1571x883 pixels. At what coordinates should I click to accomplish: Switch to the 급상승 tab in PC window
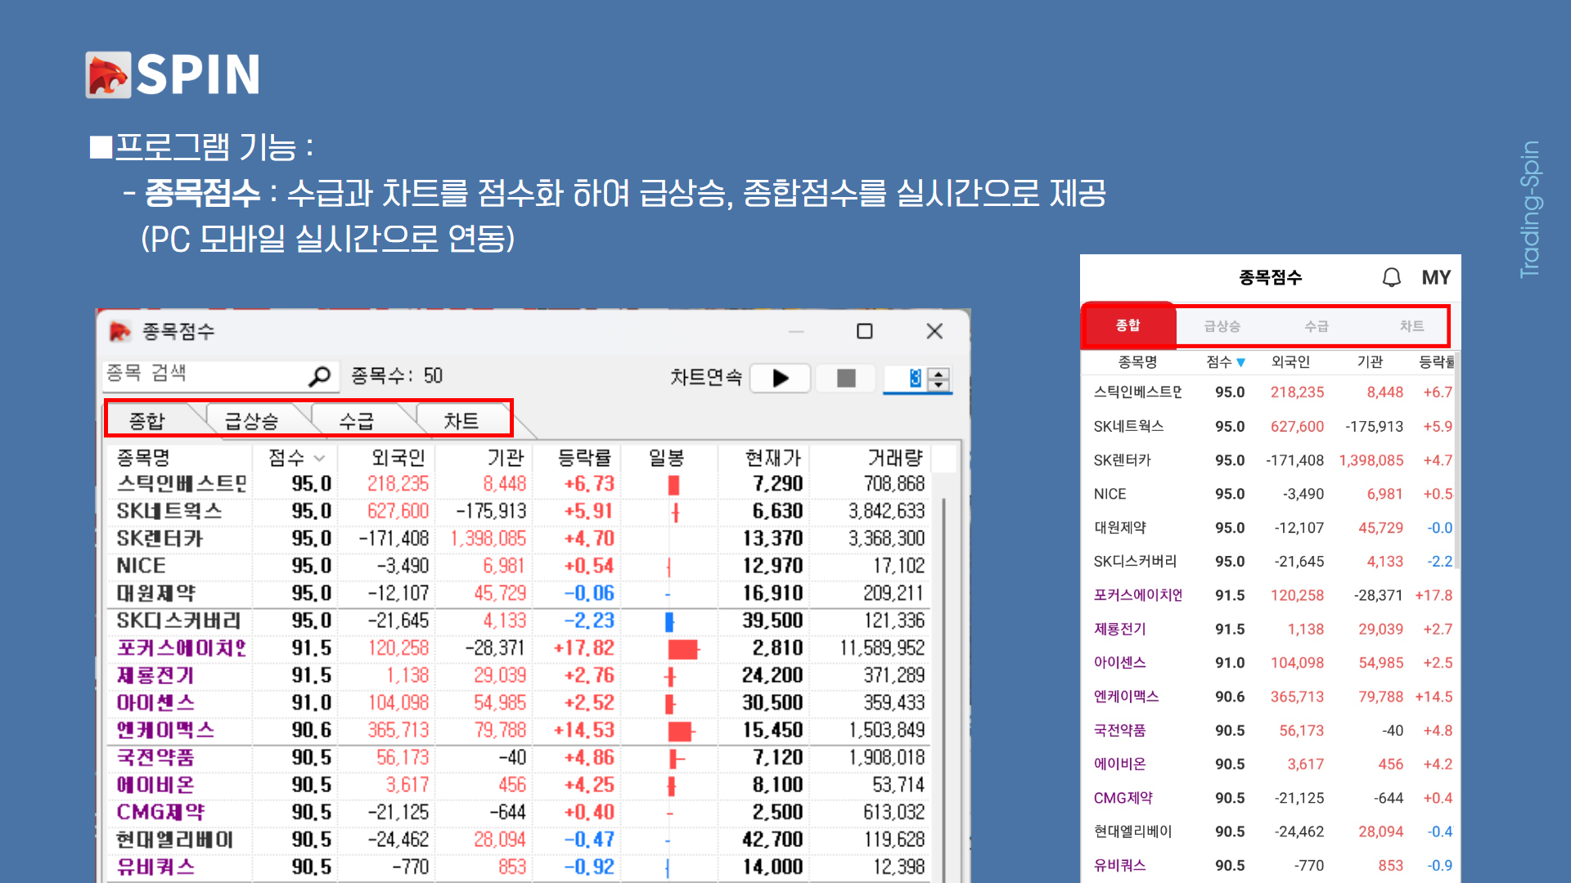pyautogui.click(x=251, y=420)
